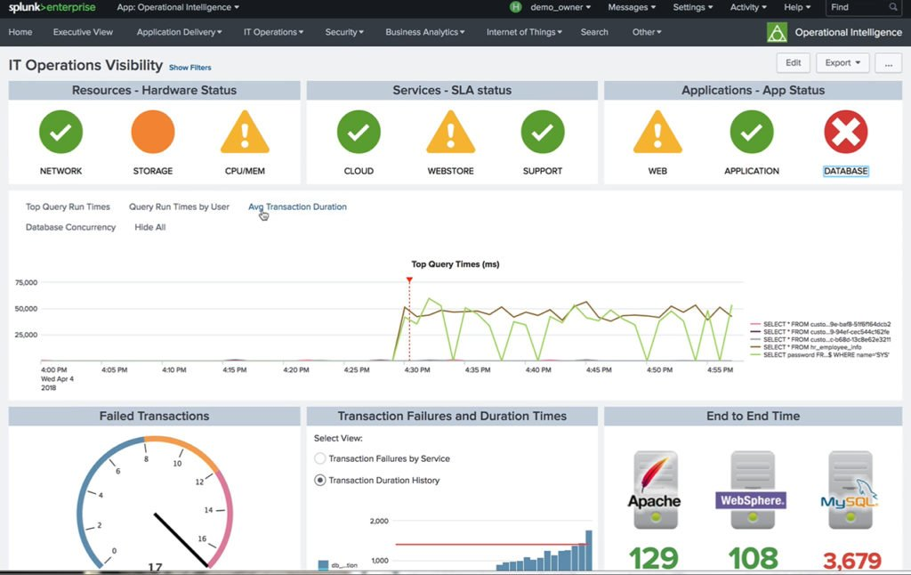Click the tallest blue bar in duration chart
The width and height of the screenshot is (911, 575).
pyautogui.click(x=589, y=550)
